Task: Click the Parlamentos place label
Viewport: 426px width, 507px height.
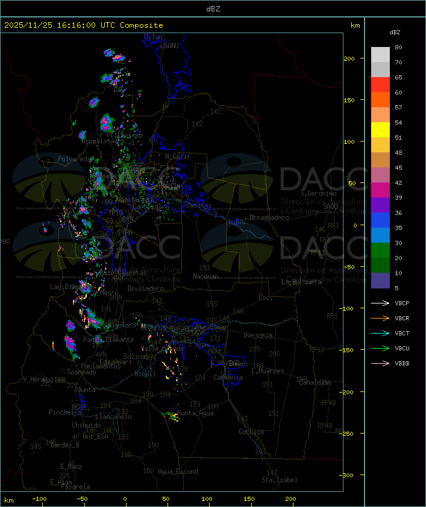Action: 101,366
